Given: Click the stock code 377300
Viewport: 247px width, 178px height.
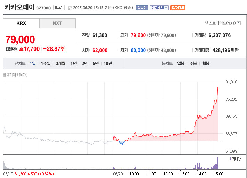Looking at the screenshot, I should click(43, 8).
